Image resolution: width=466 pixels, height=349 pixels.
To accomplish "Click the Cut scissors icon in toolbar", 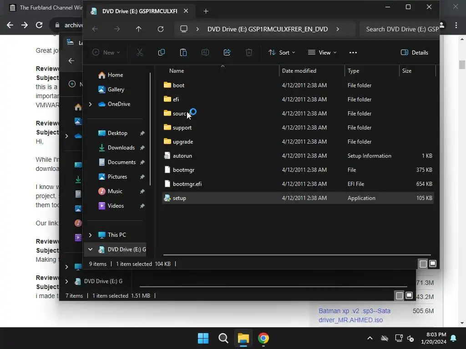I will click(139, 53).
